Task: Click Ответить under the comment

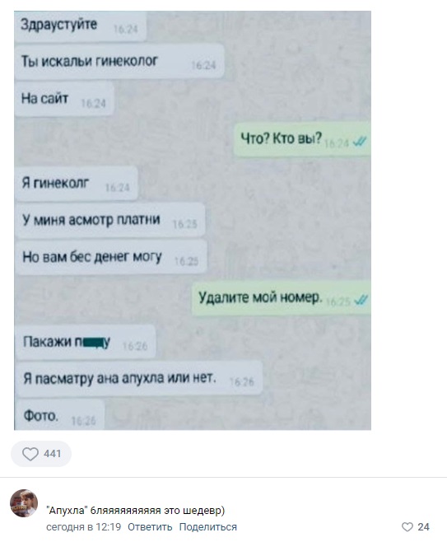Action: click(x=150, y=527)
